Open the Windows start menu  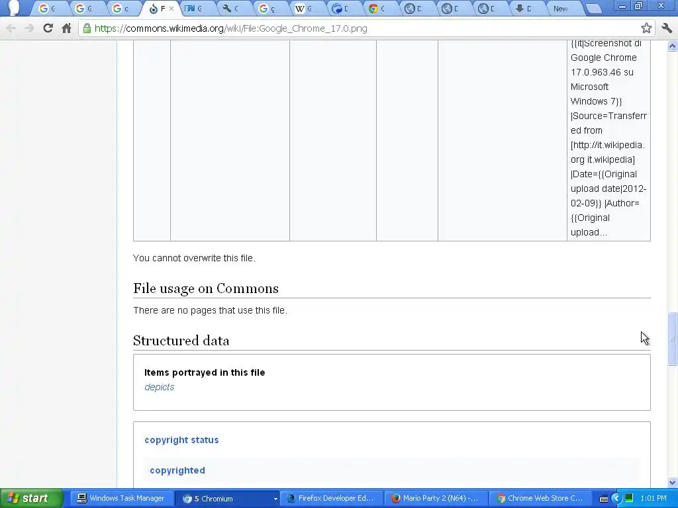coord(31,498)
